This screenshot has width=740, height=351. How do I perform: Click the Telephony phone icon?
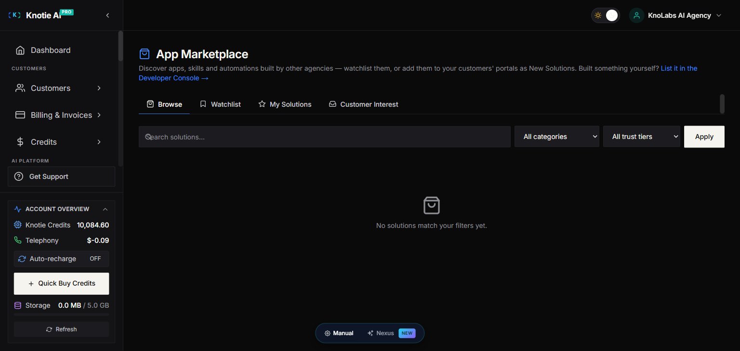point(18,240)
